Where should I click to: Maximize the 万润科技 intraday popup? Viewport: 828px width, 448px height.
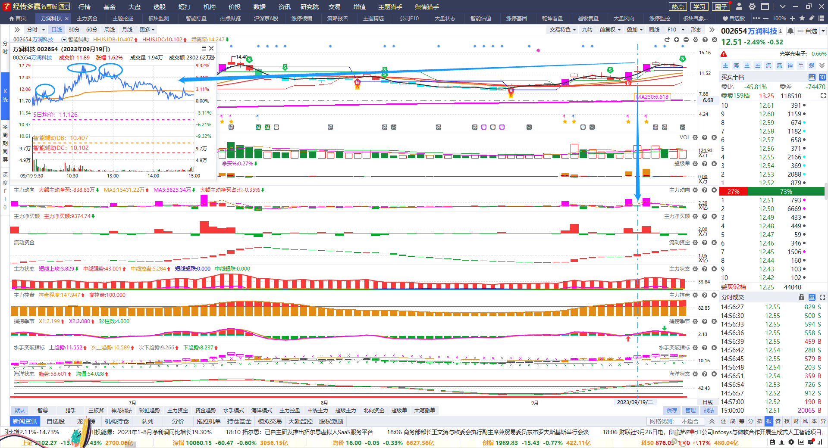pos(204,49)
